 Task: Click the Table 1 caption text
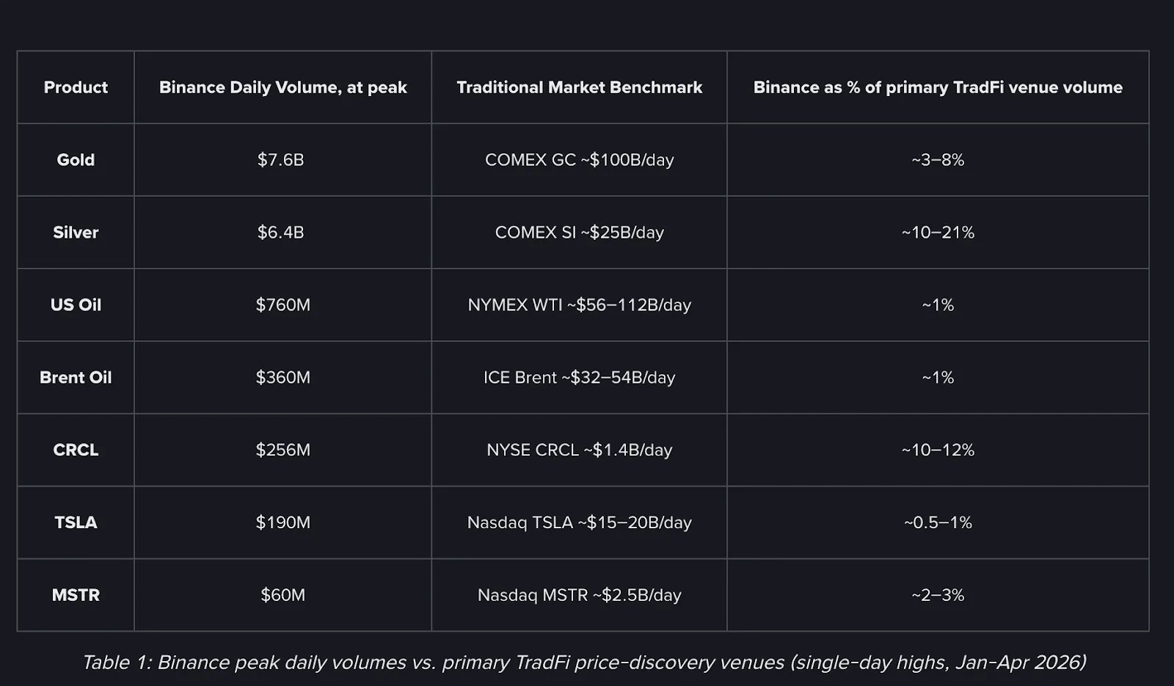(x=584, y=663)
